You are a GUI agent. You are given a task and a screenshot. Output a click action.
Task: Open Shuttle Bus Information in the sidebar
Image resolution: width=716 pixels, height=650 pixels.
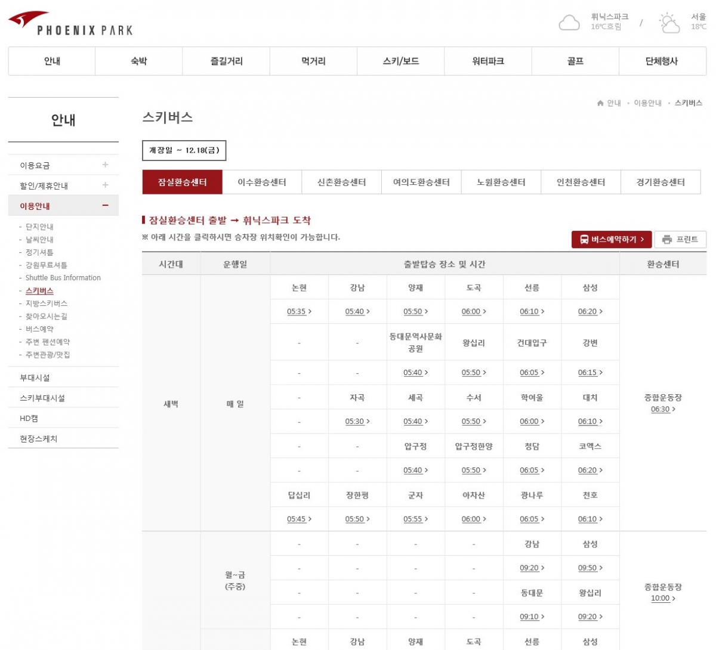pos(63,278)
